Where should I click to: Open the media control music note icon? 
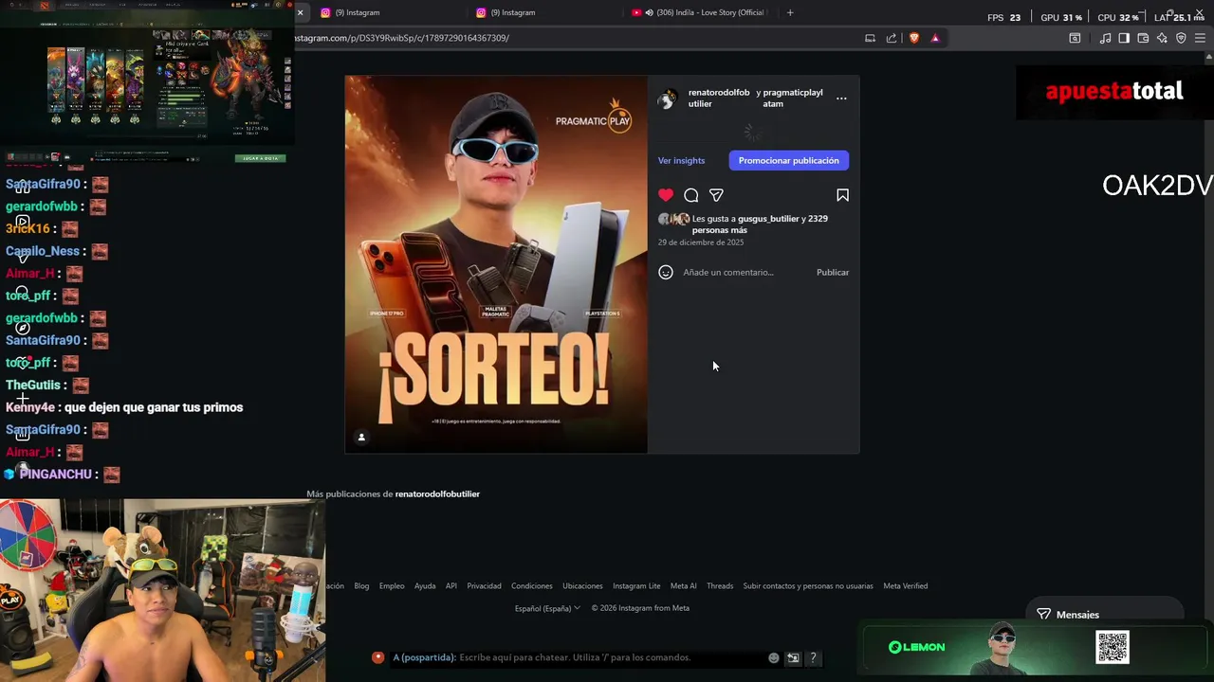coord(1105,38)
